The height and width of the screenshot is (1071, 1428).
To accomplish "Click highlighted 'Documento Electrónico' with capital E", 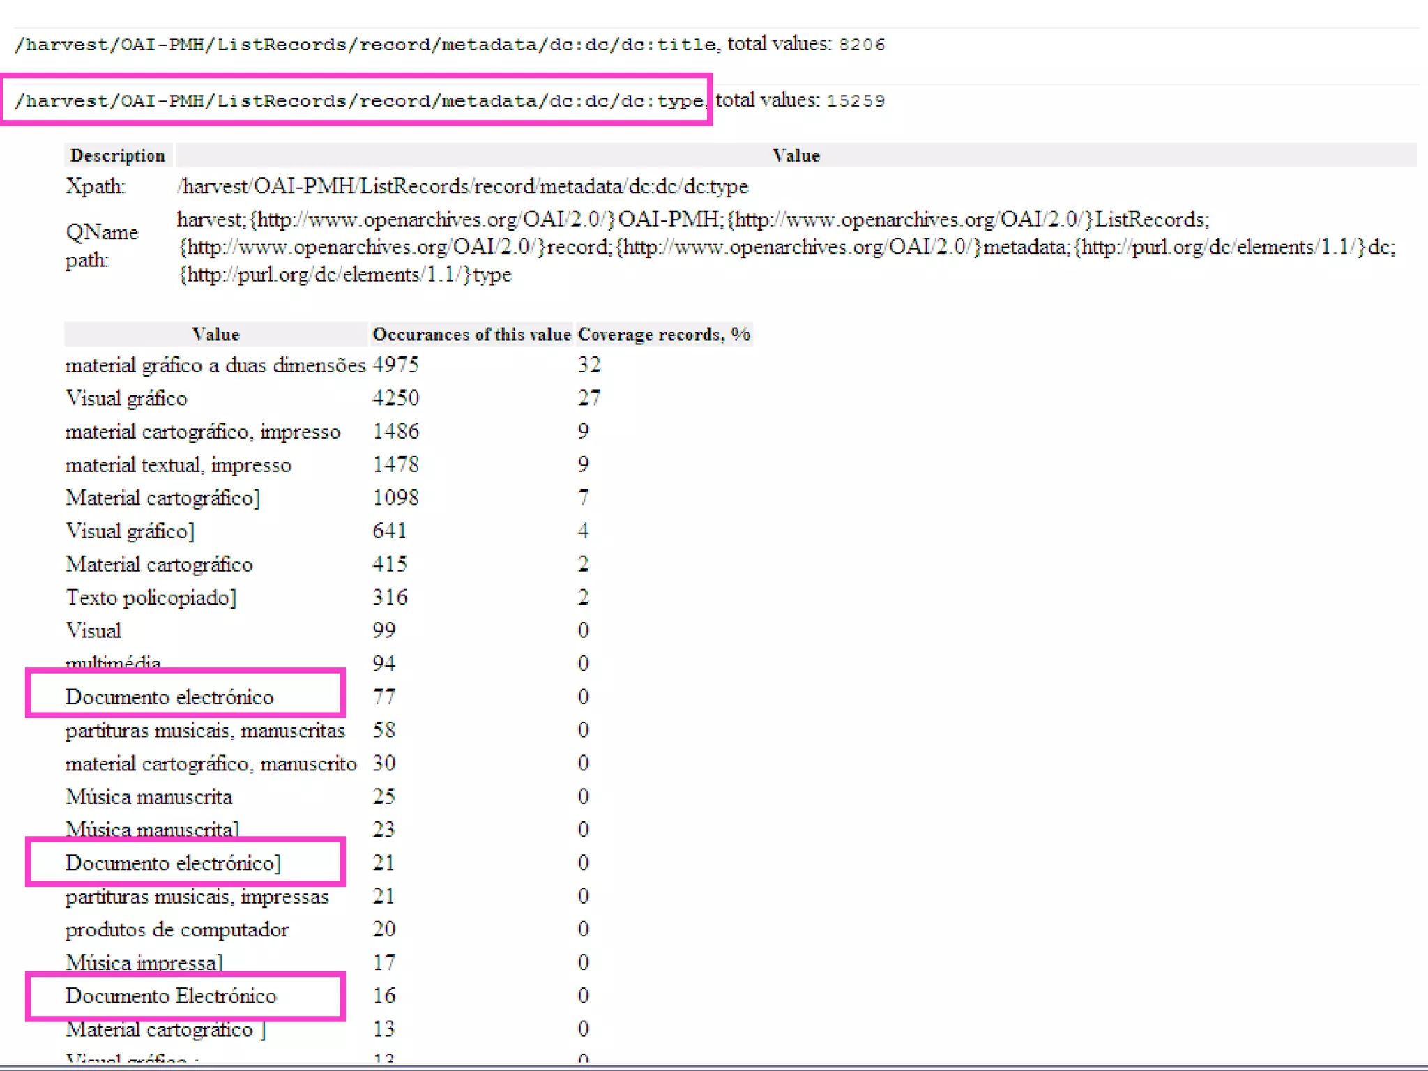I will coord(171,996).
